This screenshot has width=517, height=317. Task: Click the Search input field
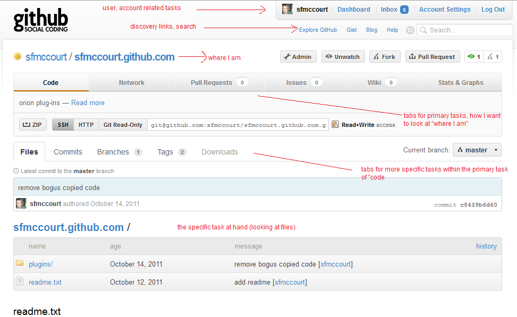click(465, 30)
